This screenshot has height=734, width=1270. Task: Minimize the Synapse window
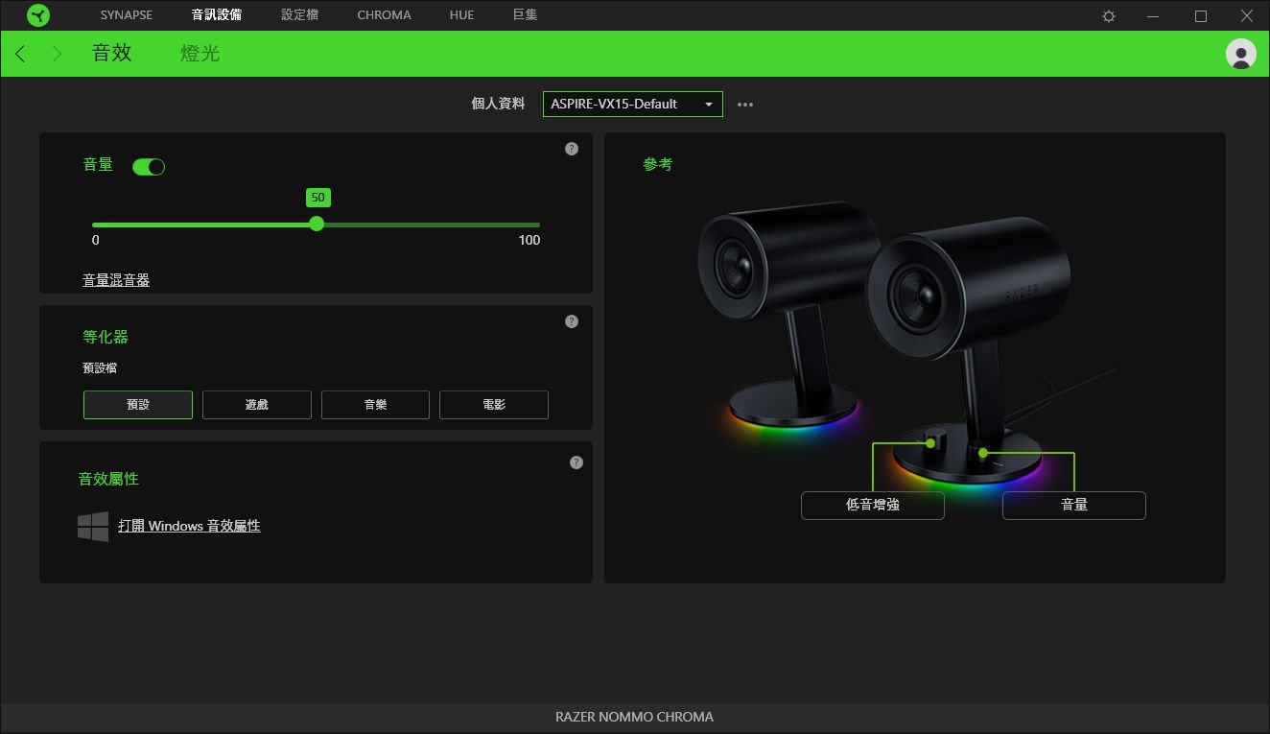(1154, 16)
